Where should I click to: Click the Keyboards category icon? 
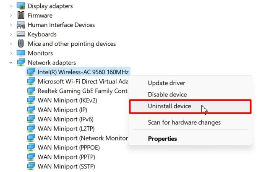point(21,34)
